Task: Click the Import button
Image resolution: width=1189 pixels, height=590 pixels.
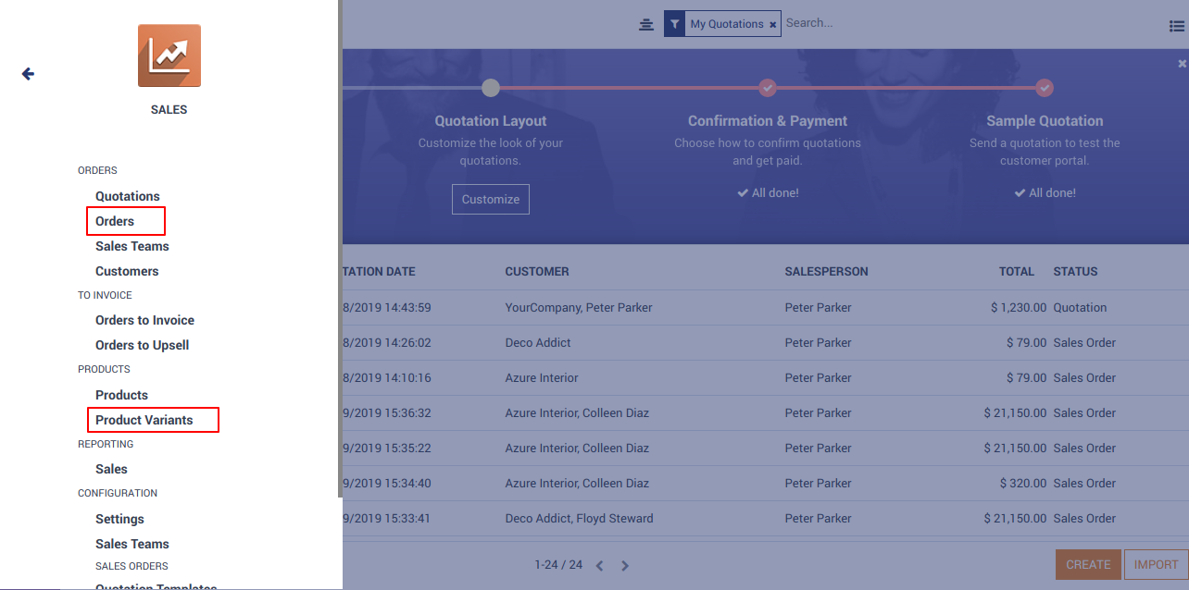Action: pos(1156,564)
